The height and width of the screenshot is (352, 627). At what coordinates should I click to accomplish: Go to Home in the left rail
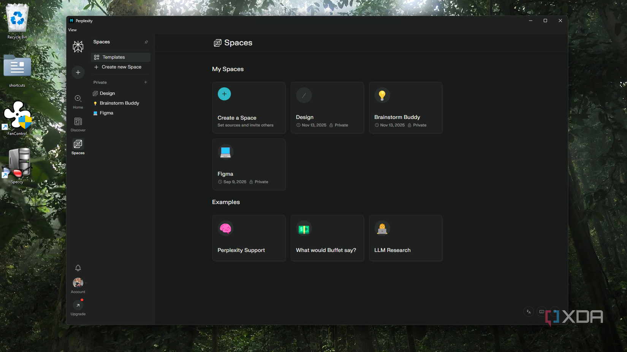click(x=78, y=102)
